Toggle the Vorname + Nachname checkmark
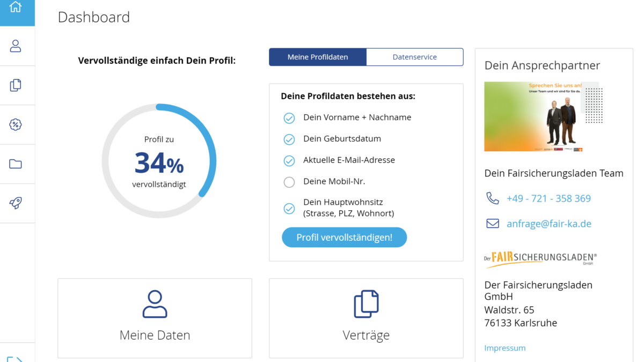Image resolution: width=644 pixels, height=362 pixels. point(289,118)
